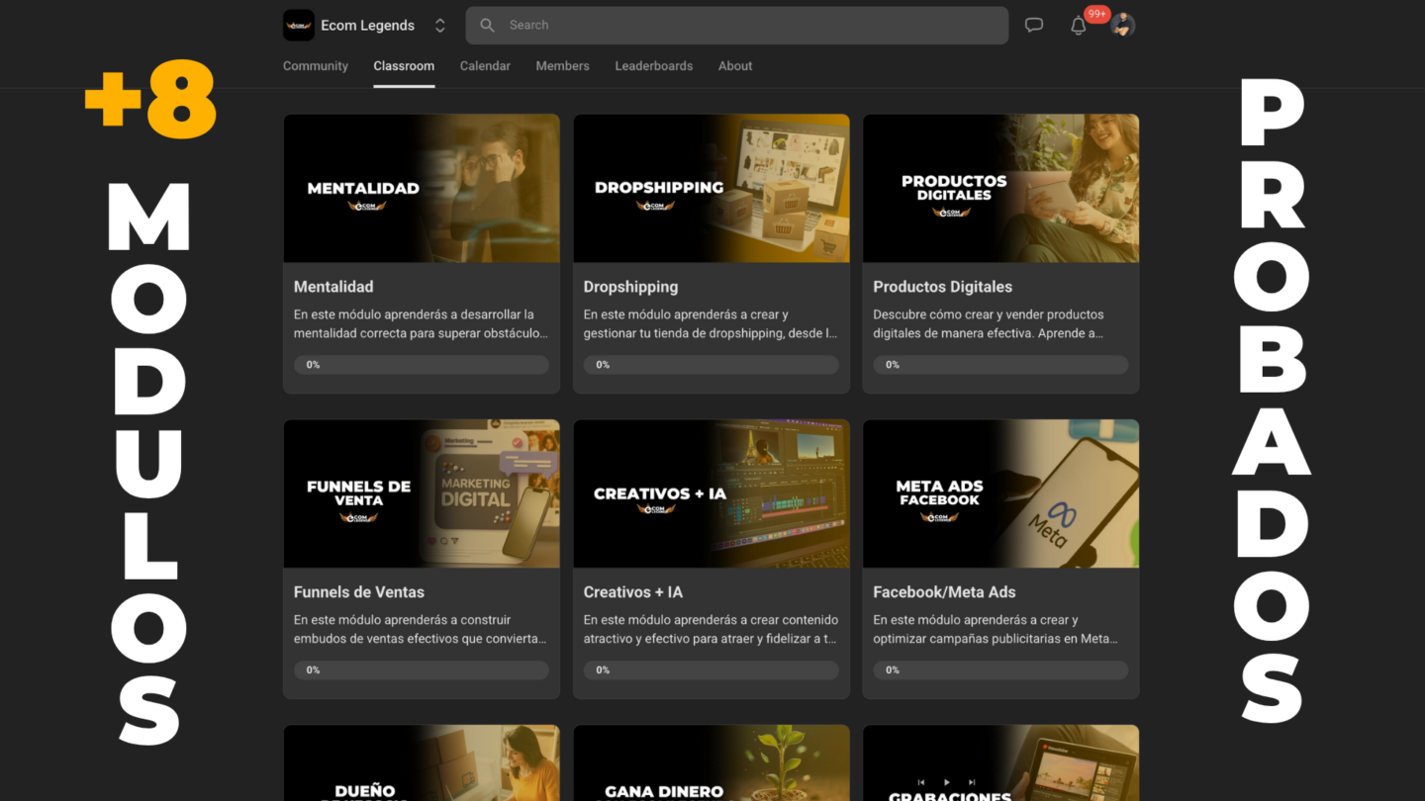Click the Dropshipping 0% progress bar
Image resolution: width=1425 pixels, height=801 pixels.
click(x=712, y=365)
